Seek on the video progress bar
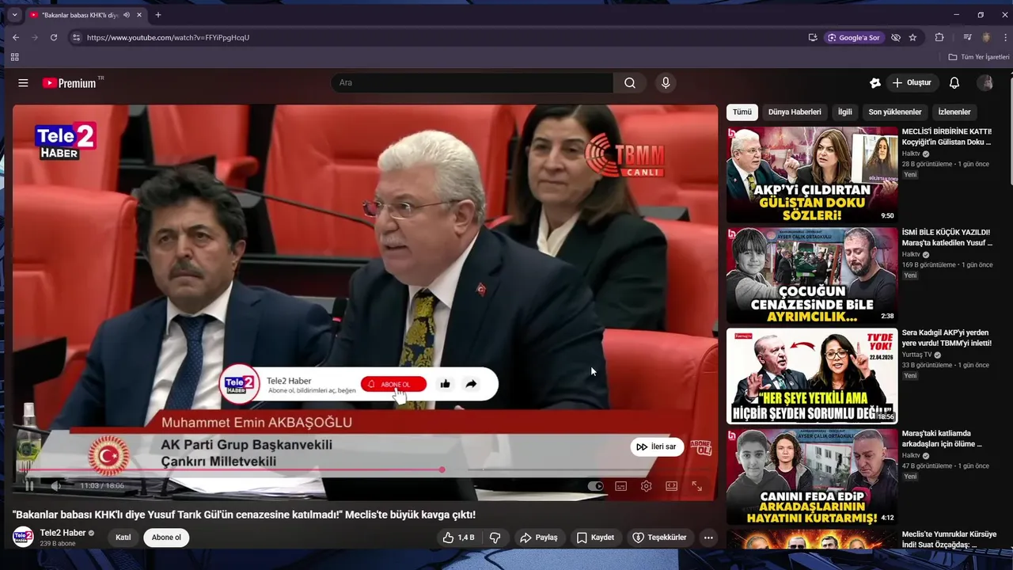This screenshot has height=570, width=1013. 365,470
